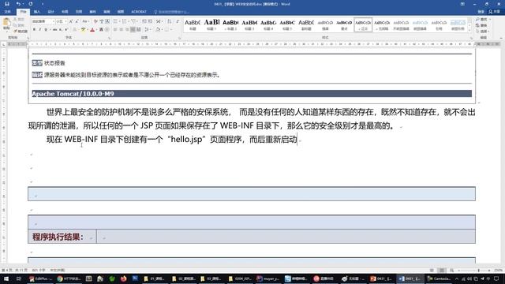Switch to the ACROBAT ribbon tab
505x284 pixels.
(139, 12)
